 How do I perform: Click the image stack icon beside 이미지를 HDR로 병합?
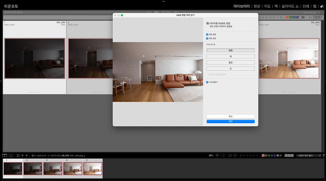click(x=208, y=23)
